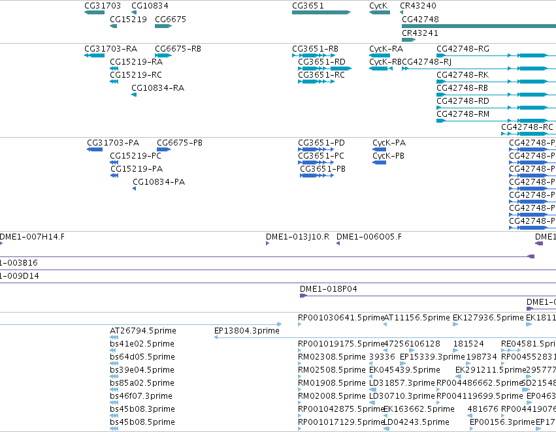The width and height of the screenshot is (556, 432).
Task: Click EST bs45b08.3prime
Action: tap(142, 409)
